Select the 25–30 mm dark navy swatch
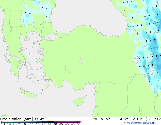161x125 pixels. click(x=51, y=122)
